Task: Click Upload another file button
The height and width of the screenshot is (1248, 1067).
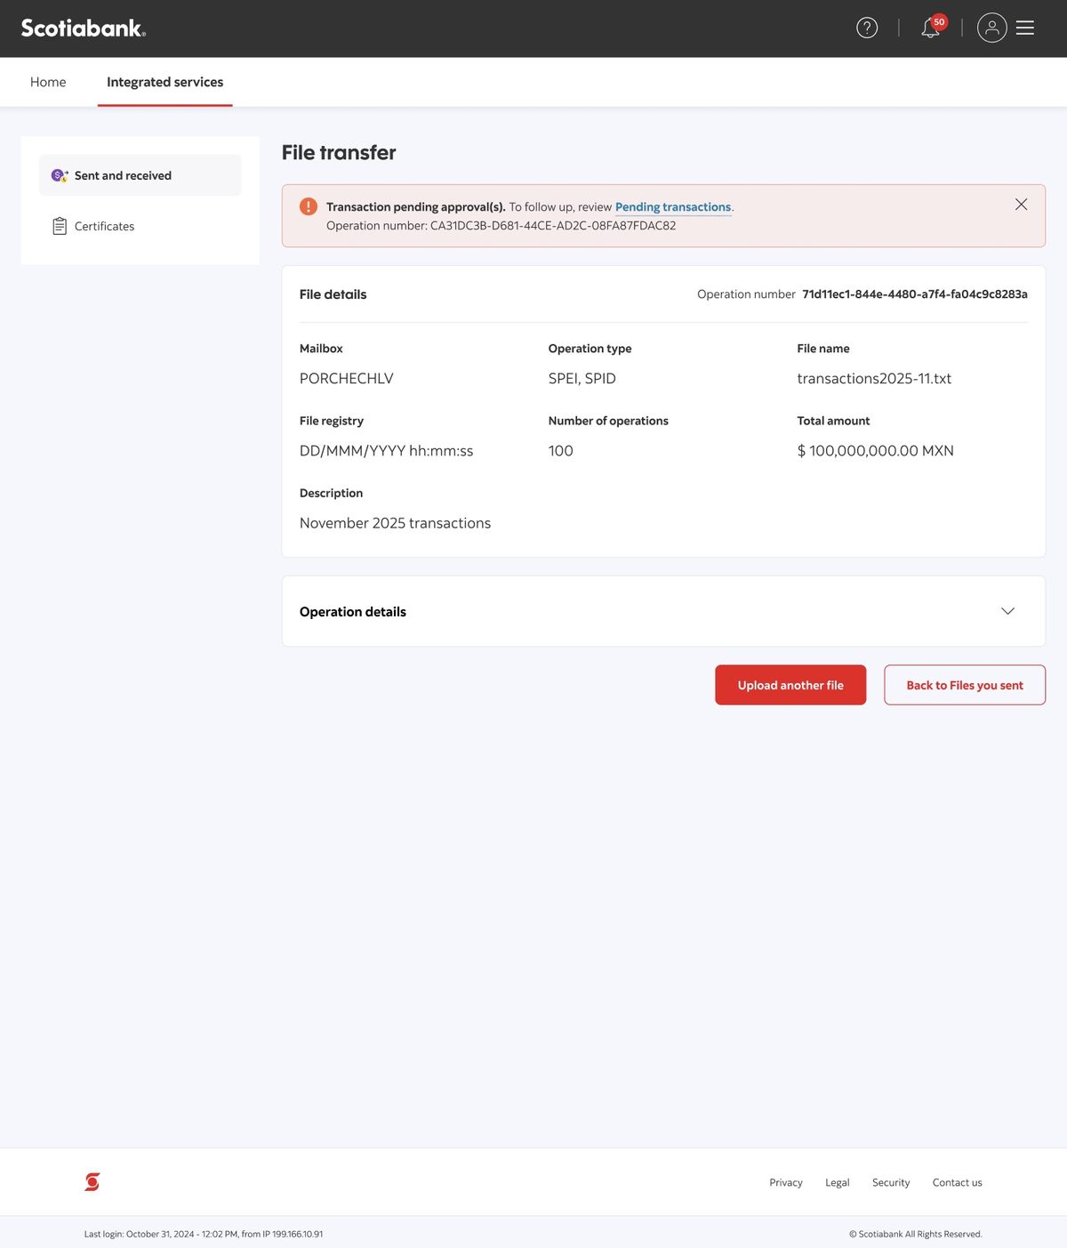Action: click(790, 685)
